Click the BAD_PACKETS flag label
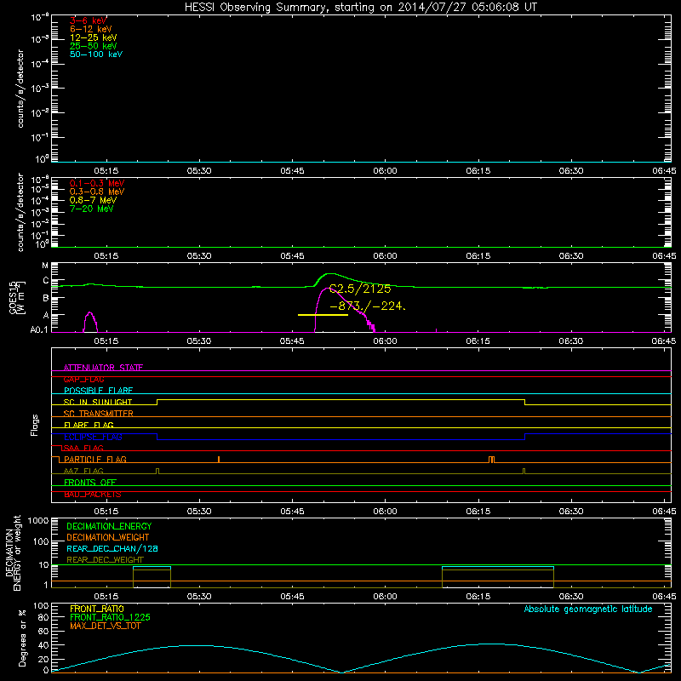 [x=93, y=494]
